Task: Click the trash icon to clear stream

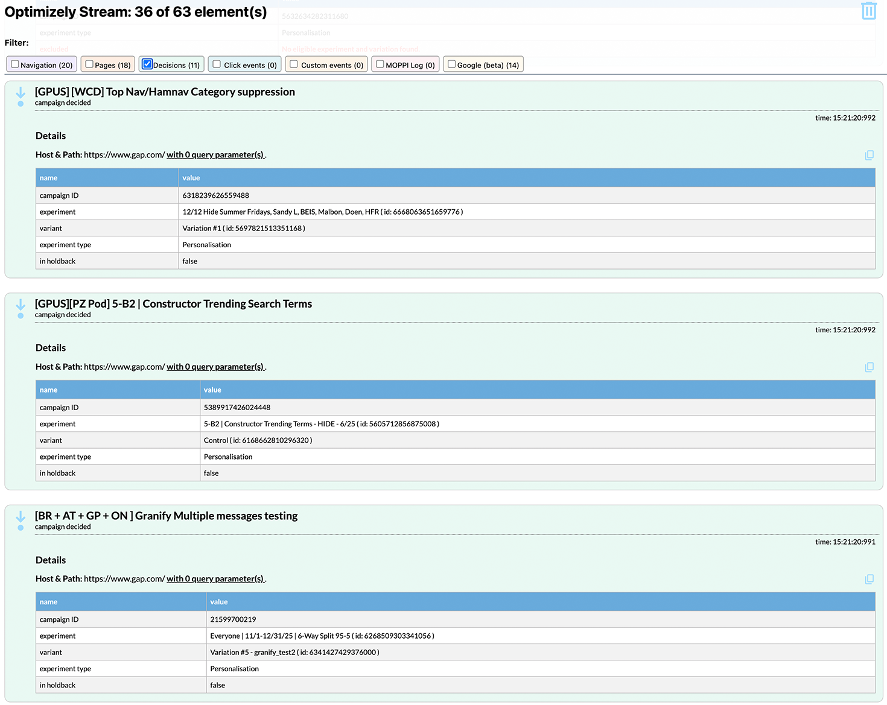Action: [868, 11]
